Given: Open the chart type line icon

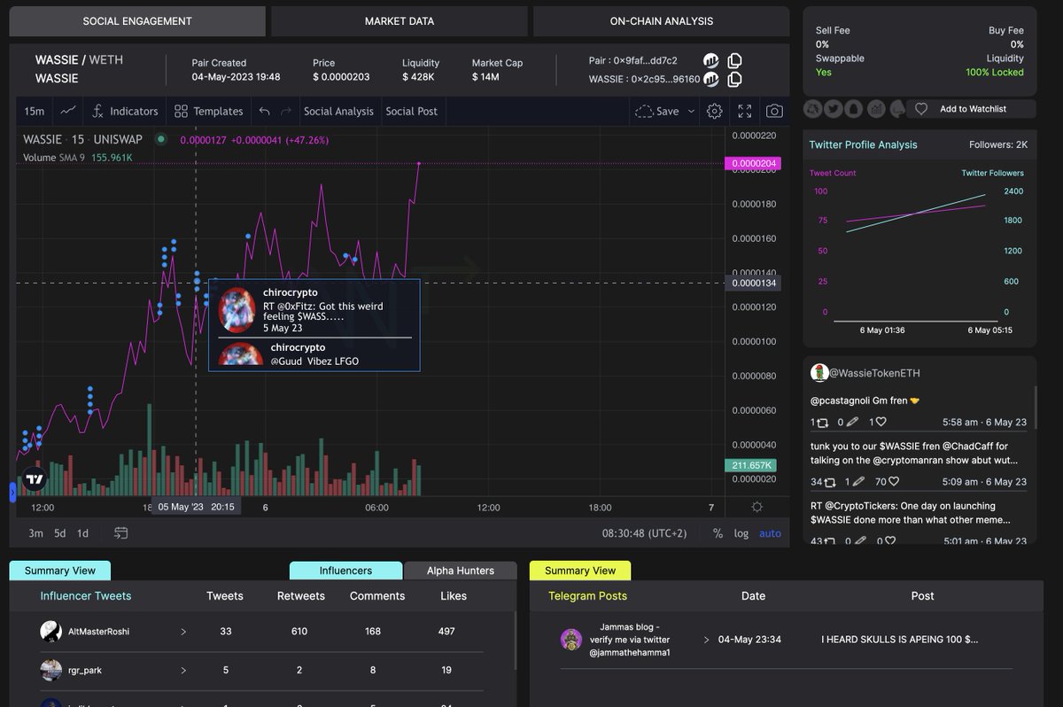Looking at the screenshot, I should 68,111.
